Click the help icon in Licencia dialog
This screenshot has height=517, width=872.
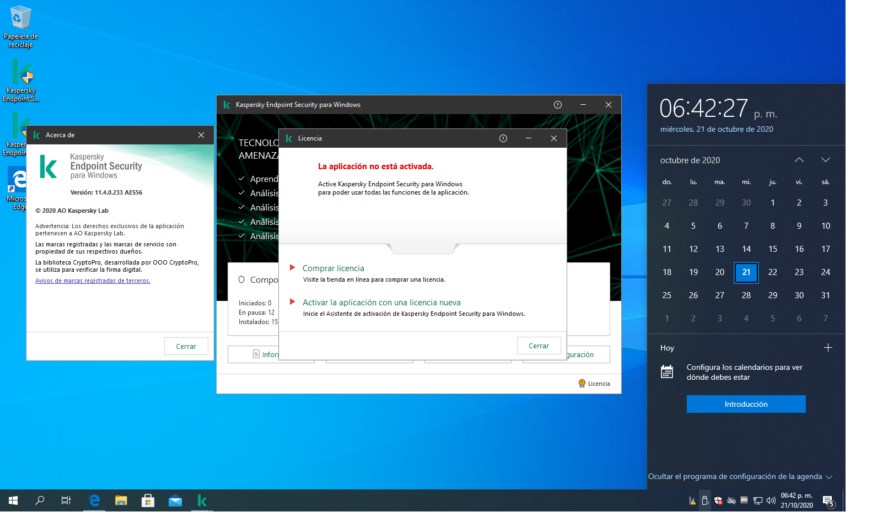coord(503,138)
